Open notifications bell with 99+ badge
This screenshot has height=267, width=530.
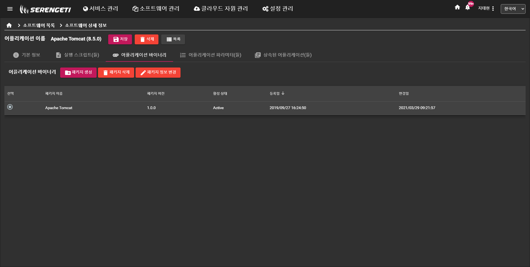468,7
